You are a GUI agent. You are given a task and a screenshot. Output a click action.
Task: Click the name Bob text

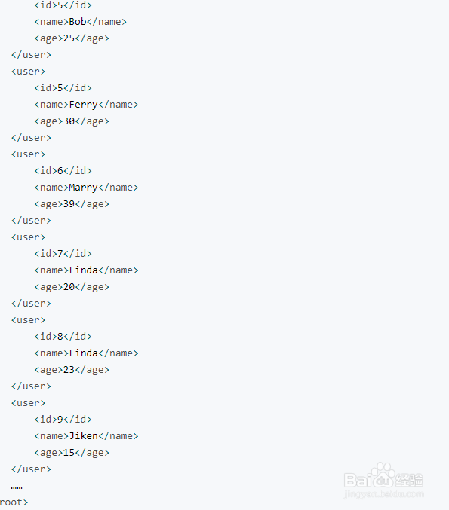coord(78,21)
